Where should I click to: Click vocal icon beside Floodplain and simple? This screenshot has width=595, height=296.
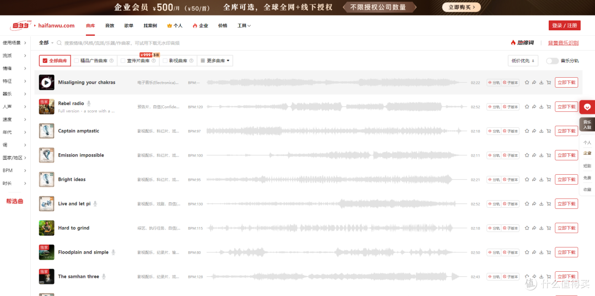[x=113, y=252]
